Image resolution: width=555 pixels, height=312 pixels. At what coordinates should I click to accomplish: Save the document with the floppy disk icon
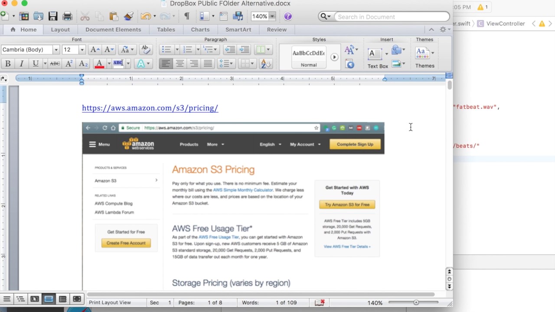tap(53, 16)
